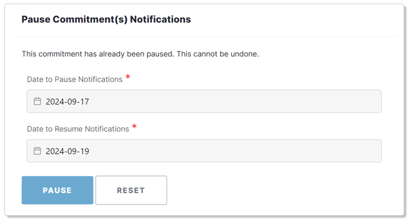This screenshot has height=221, width=408.
Task: Click the Pause Commitment(s) Notifications heading
Action: tap(106, 19)
